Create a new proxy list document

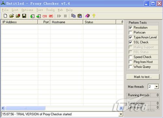point(5,16)
